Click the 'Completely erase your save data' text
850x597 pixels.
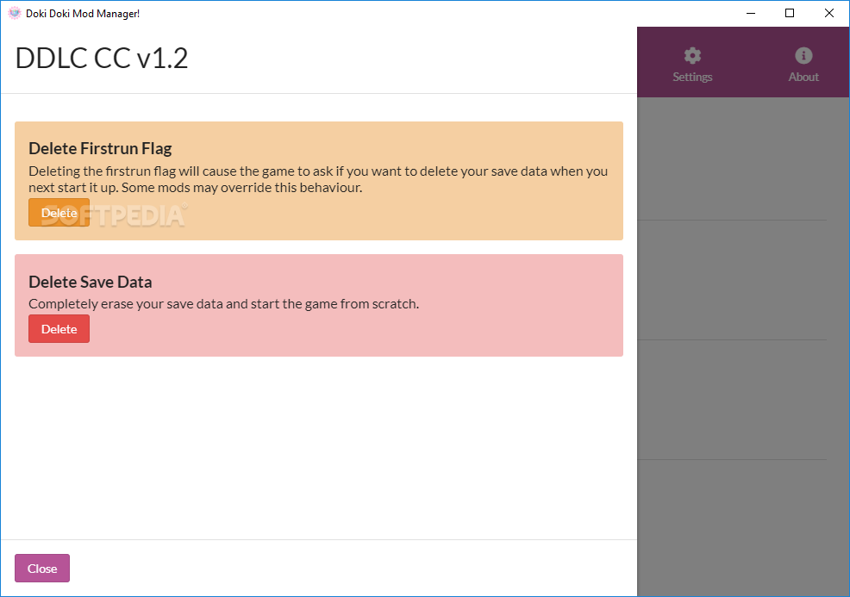[x=224, y=304]
